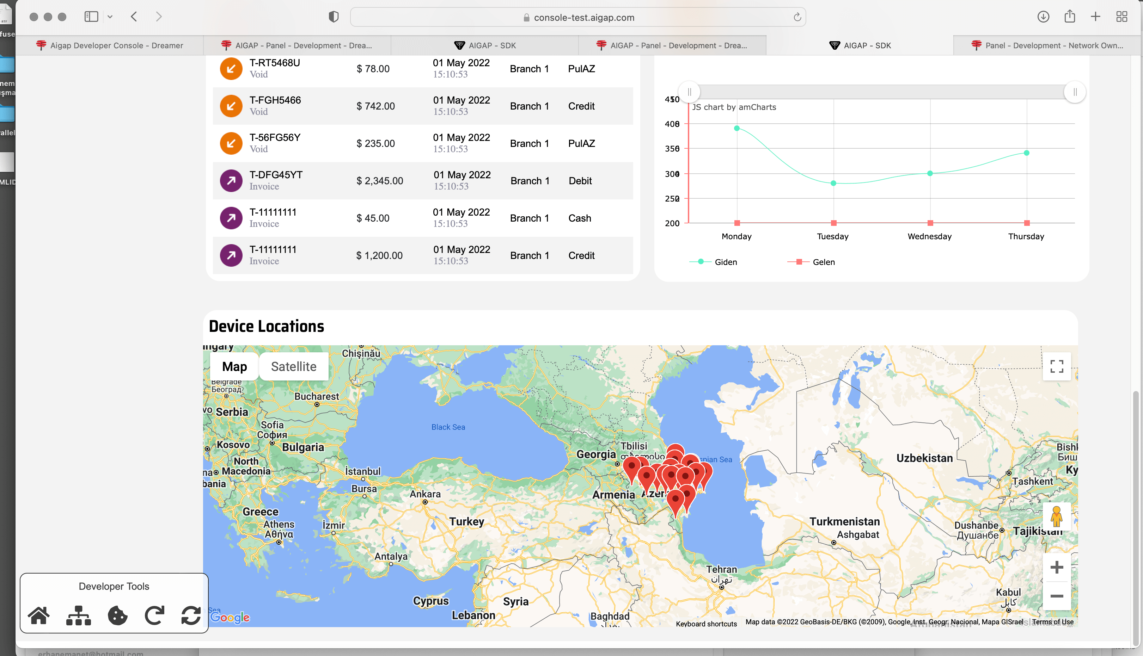1143x656 pixels.
Task: Switch to Panel - Development - Network Own tab
Action: click(x=1047, y=45)
